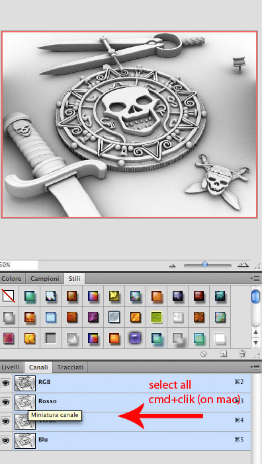This screenshot has width=262, height=464.
Task: Click the zoom out small mountains icon
Action: pyautogui.click(x=172, y=266)
